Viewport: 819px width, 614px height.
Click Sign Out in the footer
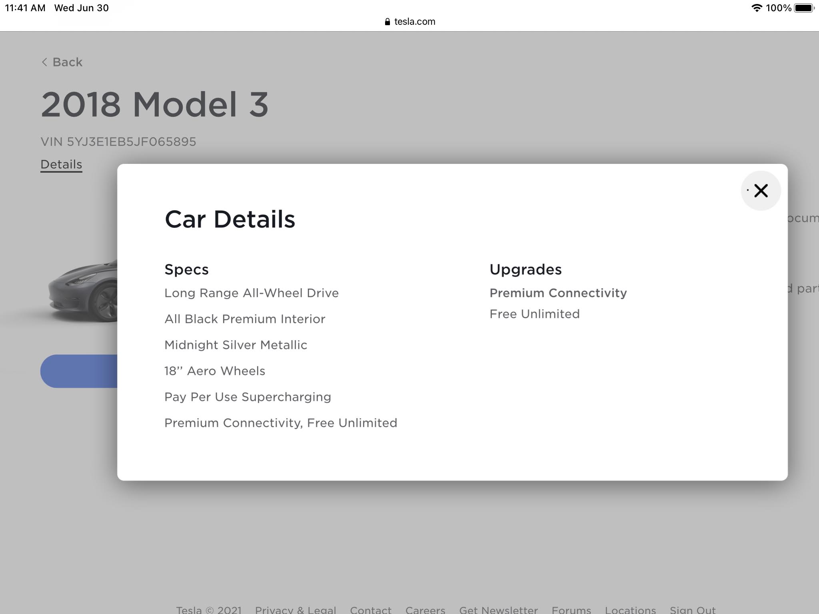point(692,610)
